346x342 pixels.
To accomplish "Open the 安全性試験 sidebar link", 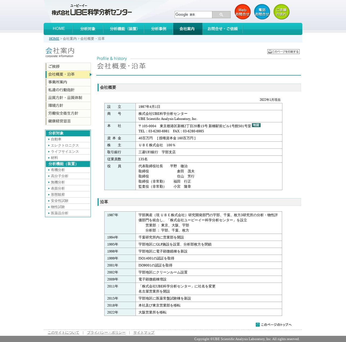I will pyautogui.click(x=60, y=201).
